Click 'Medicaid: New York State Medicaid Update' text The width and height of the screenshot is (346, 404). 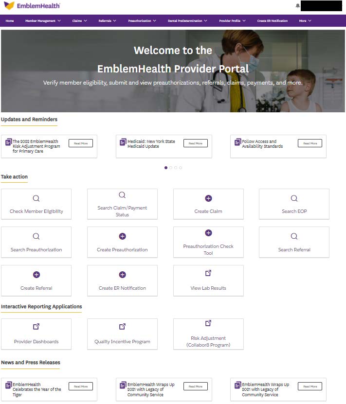coord(151,144)
